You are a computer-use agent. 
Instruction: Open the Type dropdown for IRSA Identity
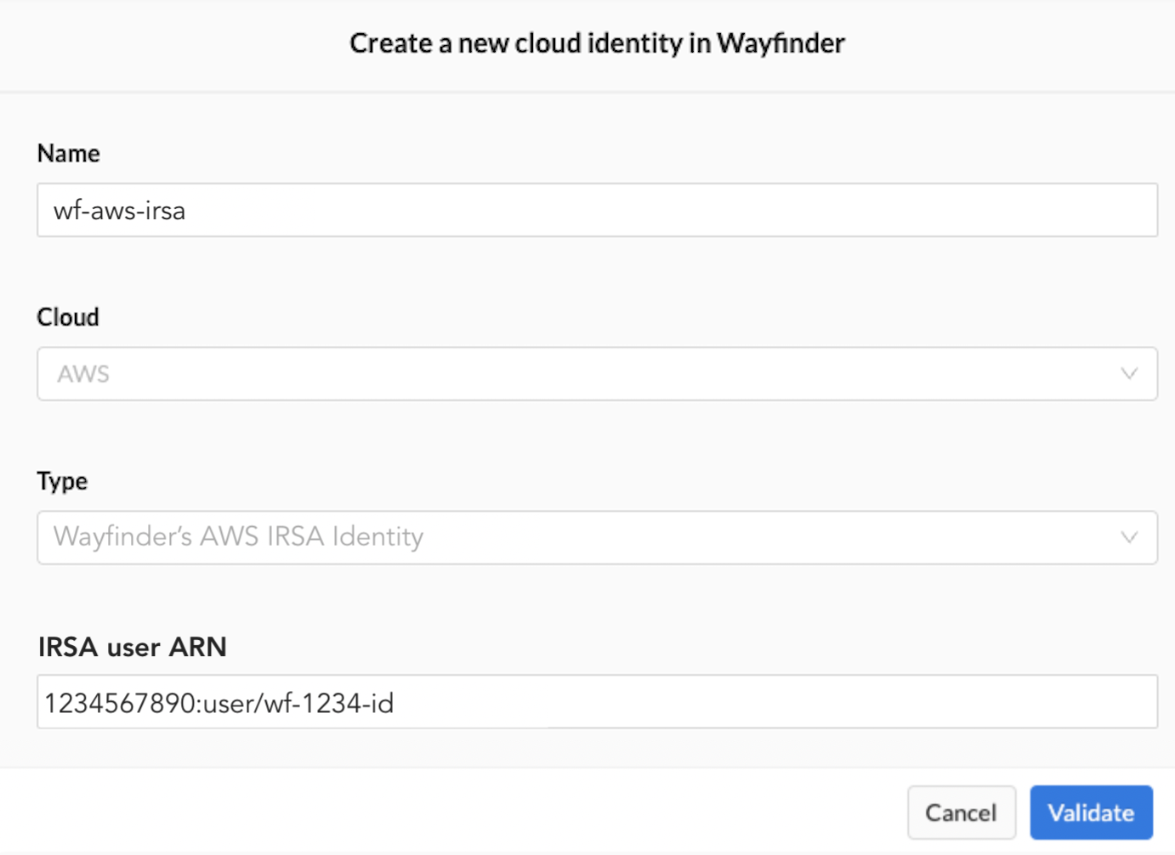pyautogui.click(x=597, y=537)
